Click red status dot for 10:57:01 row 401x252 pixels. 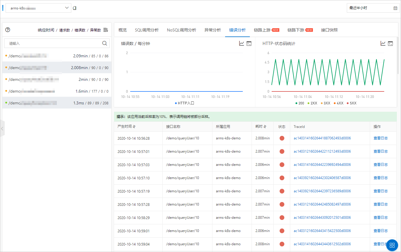[282, 151]
